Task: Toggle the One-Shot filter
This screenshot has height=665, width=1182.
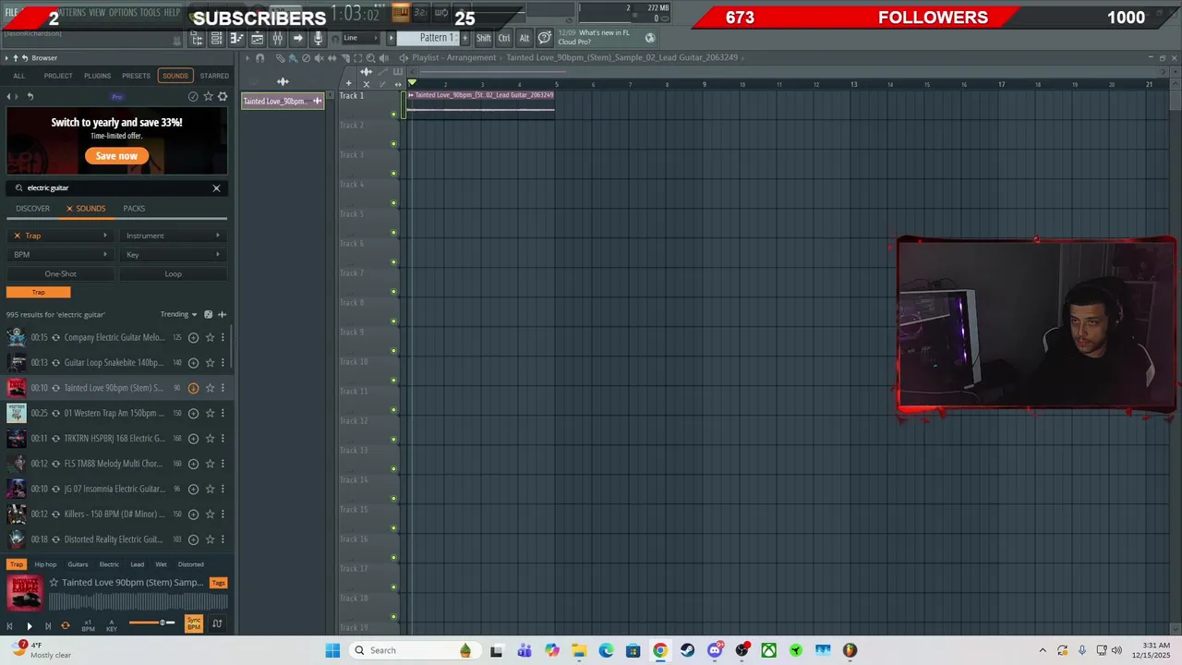Action: 61,274
